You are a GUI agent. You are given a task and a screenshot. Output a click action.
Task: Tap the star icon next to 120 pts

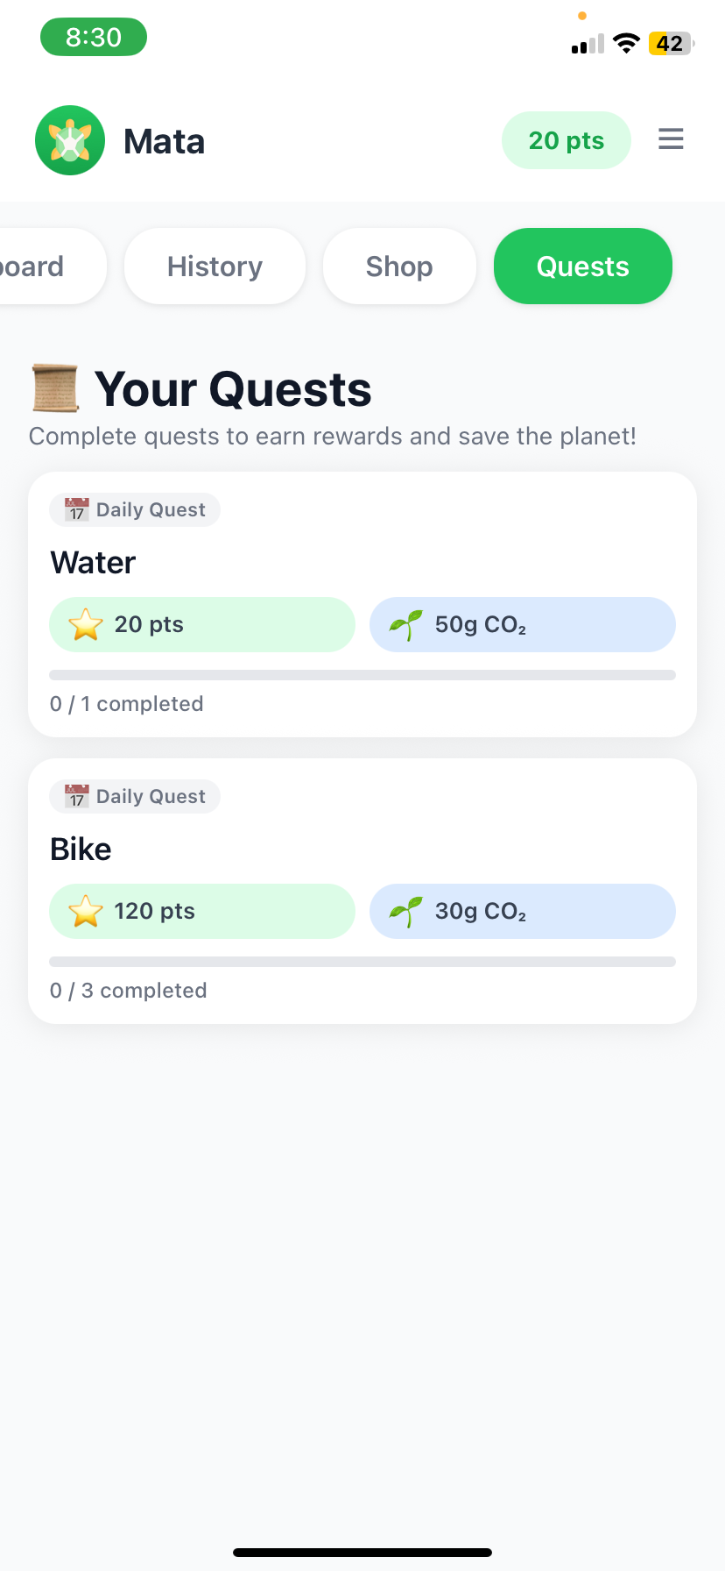point(86,912)
